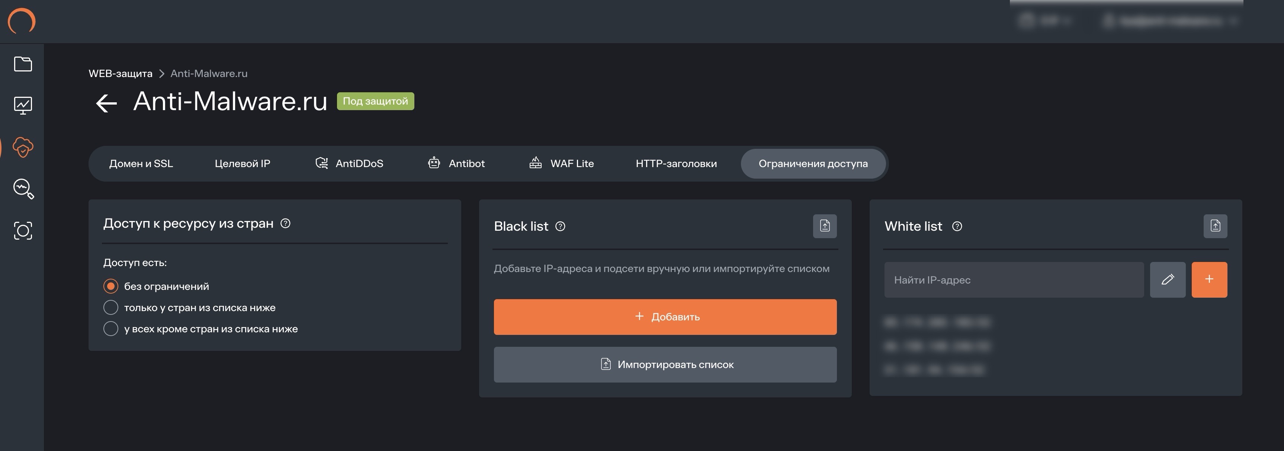
Task: Click the WEB-защита breadcrumb link
Action: point(120,73)
